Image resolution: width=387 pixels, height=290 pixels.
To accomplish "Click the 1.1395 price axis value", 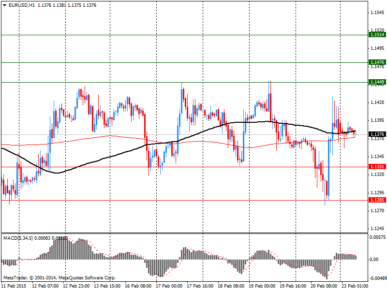I will point(378,120).
